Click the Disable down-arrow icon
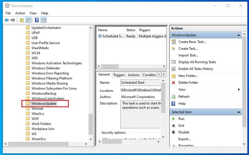249x155 pixels. point(174,132)
